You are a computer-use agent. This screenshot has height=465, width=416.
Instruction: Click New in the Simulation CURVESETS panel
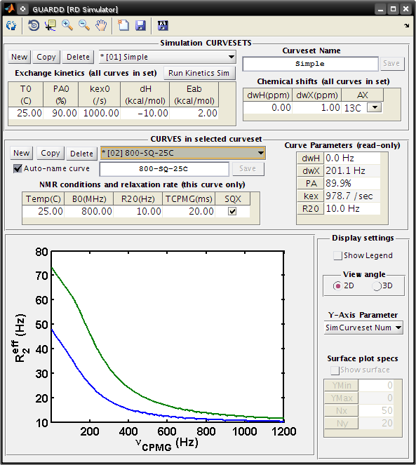coord(19,57)
